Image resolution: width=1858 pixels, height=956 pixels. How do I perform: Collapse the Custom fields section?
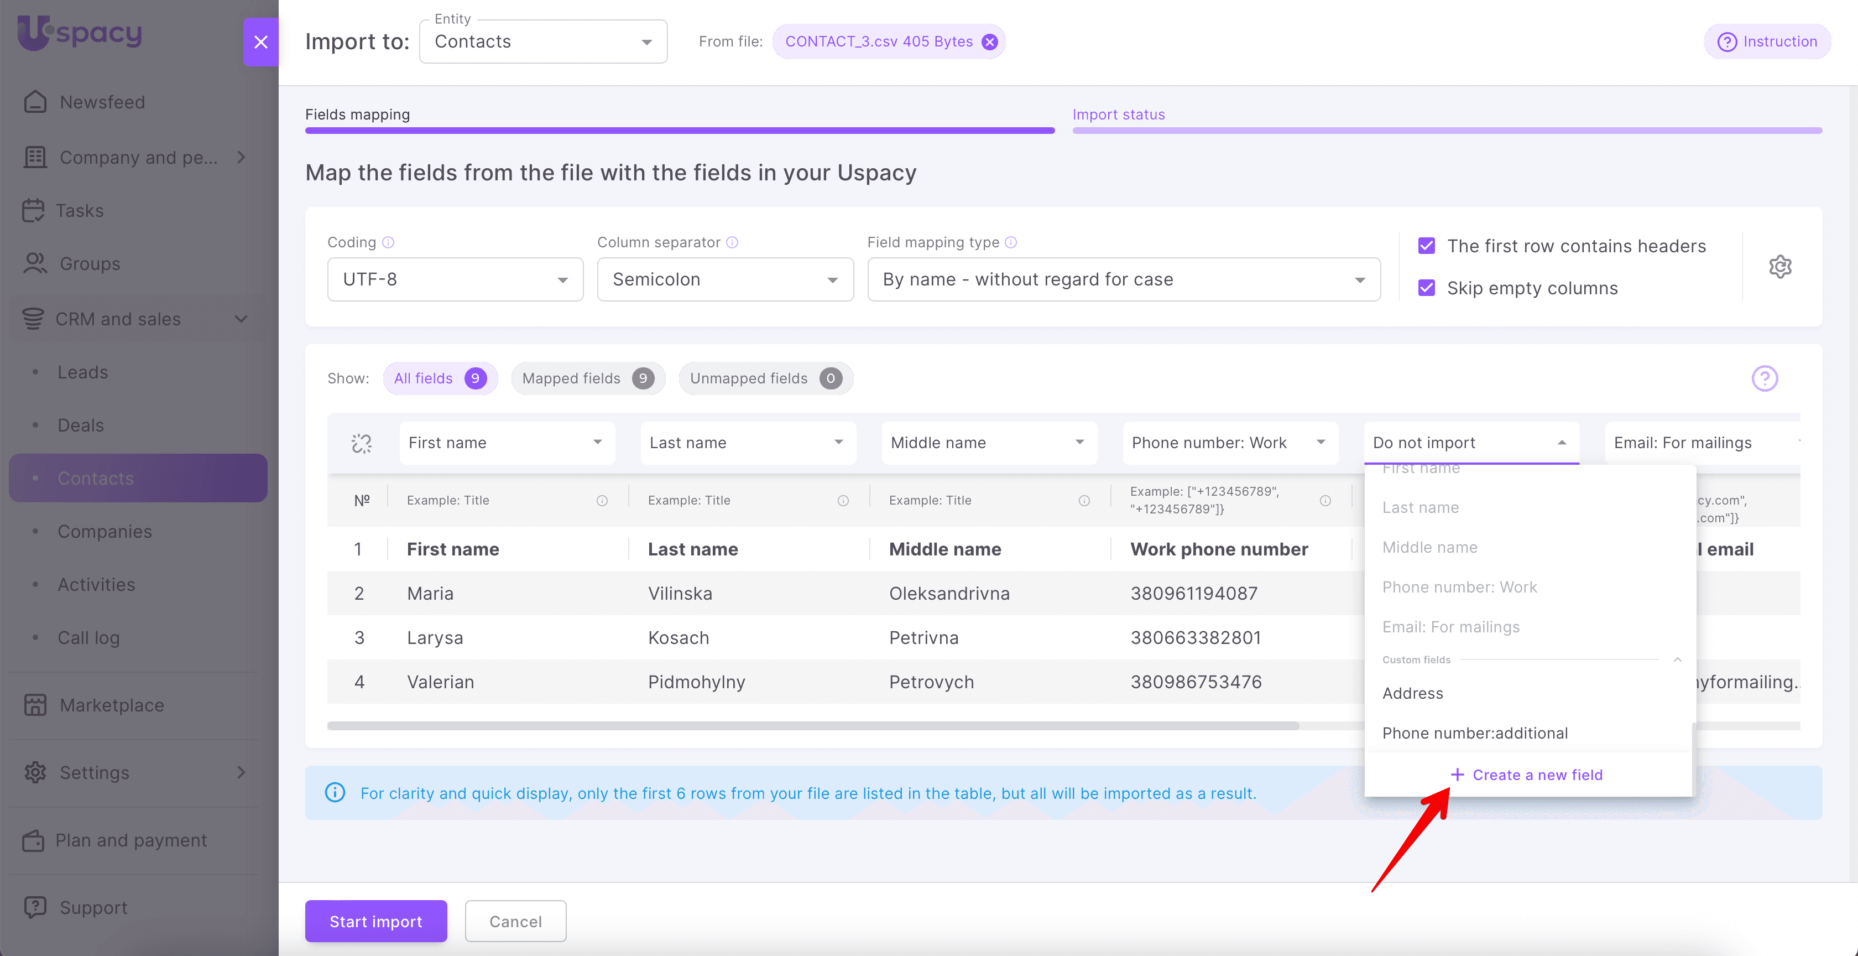[x=1677, y=659]
